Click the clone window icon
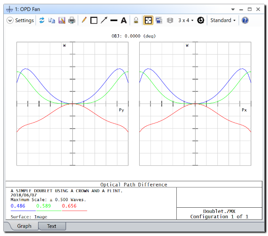 click(159, 20)
